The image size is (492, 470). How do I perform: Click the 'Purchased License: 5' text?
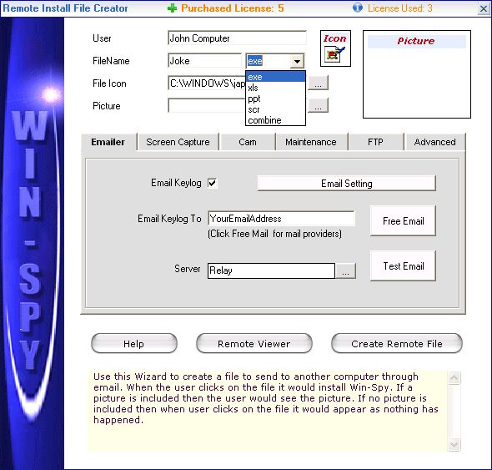click(233, 8)
